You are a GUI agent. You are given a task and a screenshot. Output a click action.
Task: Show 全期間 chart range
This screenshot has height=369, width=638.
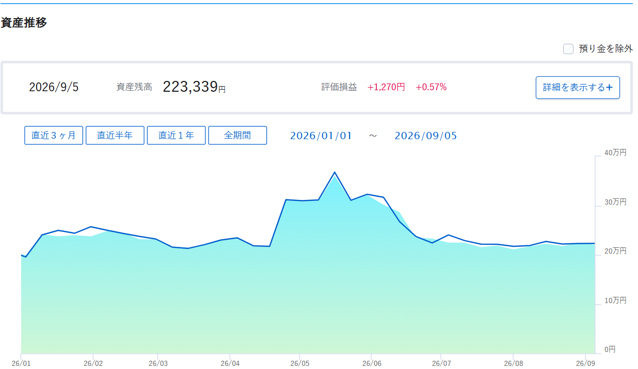237,136
